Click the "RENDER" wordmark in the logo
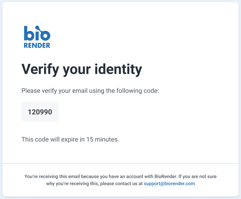Screen dimensions: 241x199 click(37, 46)
